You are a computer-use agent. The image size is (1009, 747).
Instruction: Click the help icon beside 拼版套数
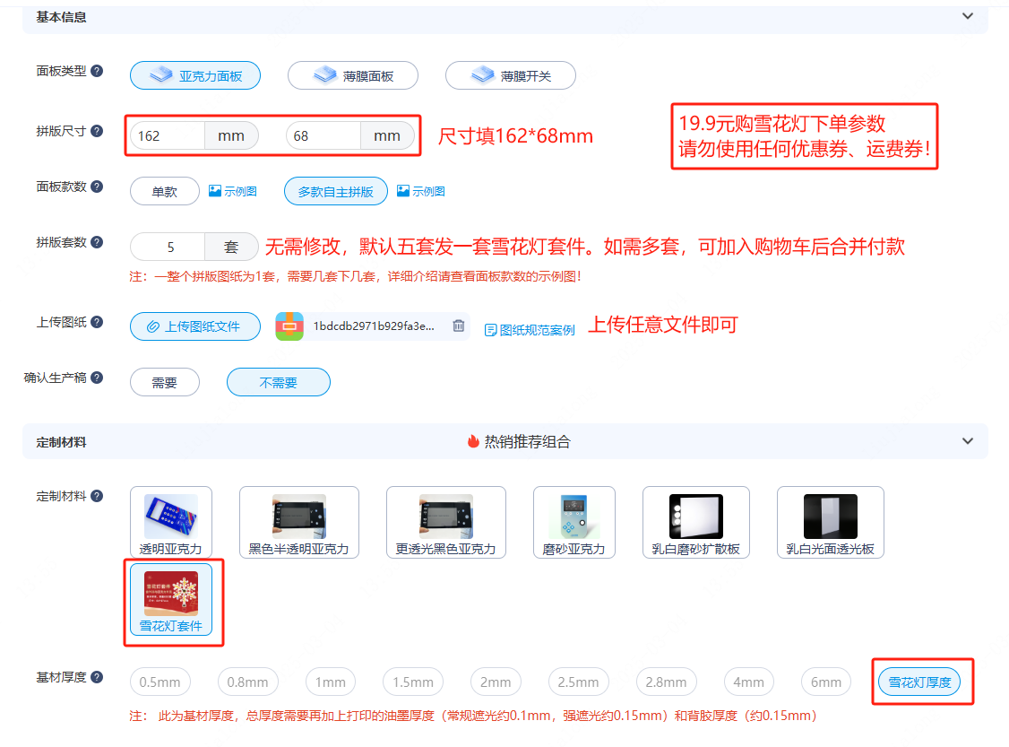[x=97, y=242]
